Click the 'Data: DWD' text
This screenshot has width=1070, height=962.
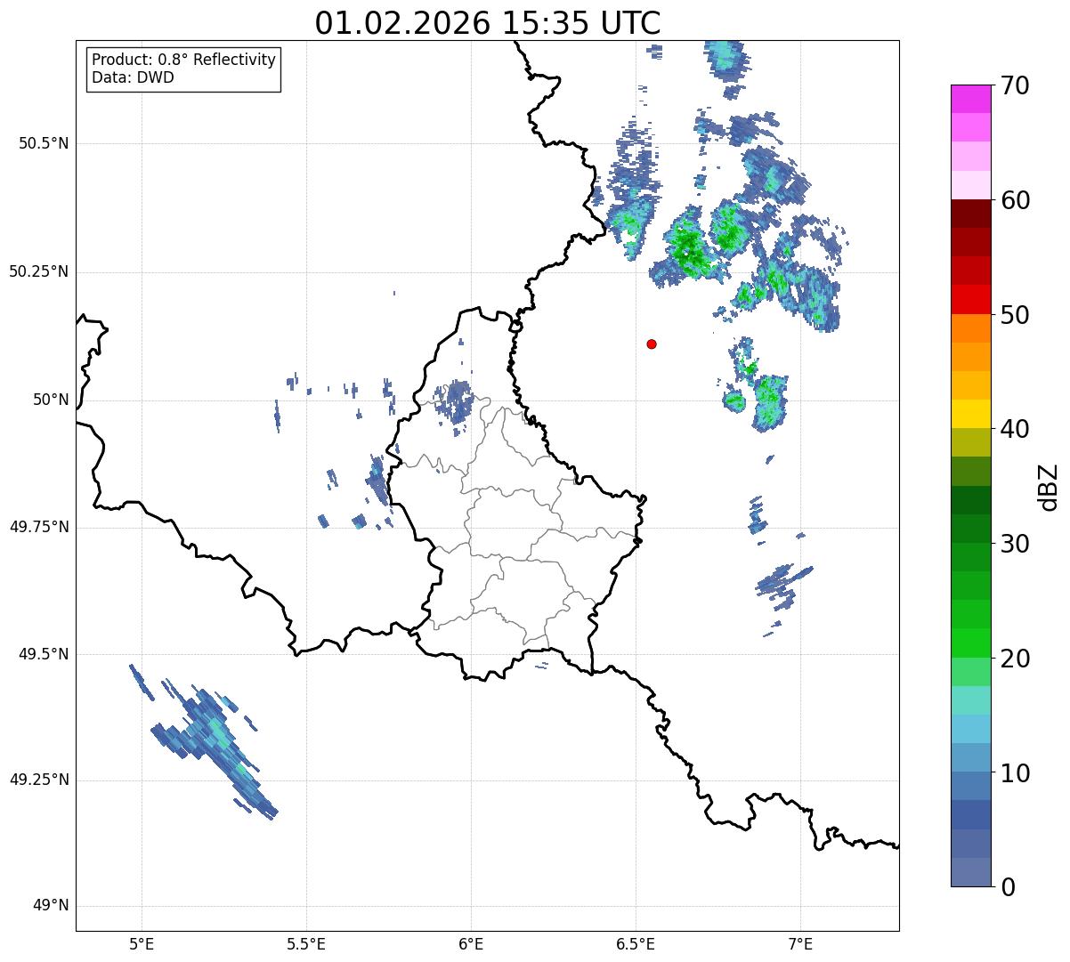[133, 77]
